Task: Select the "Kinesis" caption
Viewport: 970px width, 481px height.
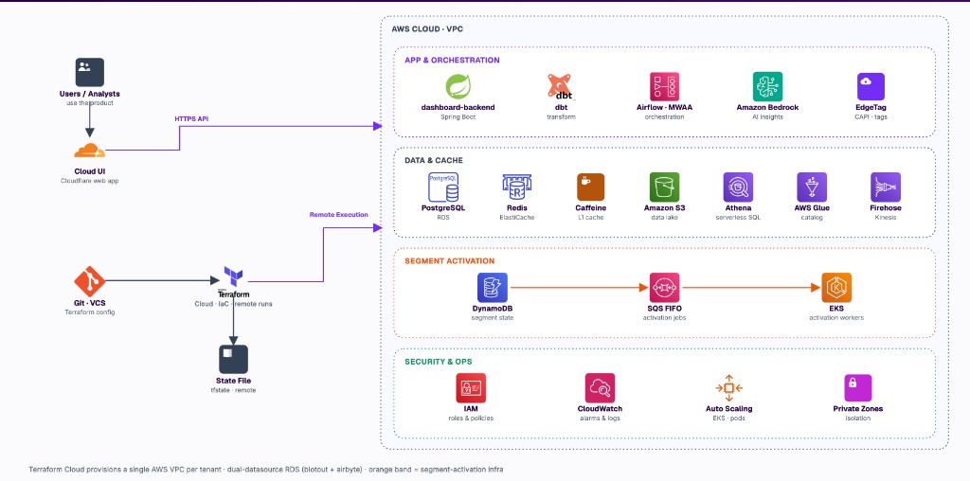Action: click(886, 218)
